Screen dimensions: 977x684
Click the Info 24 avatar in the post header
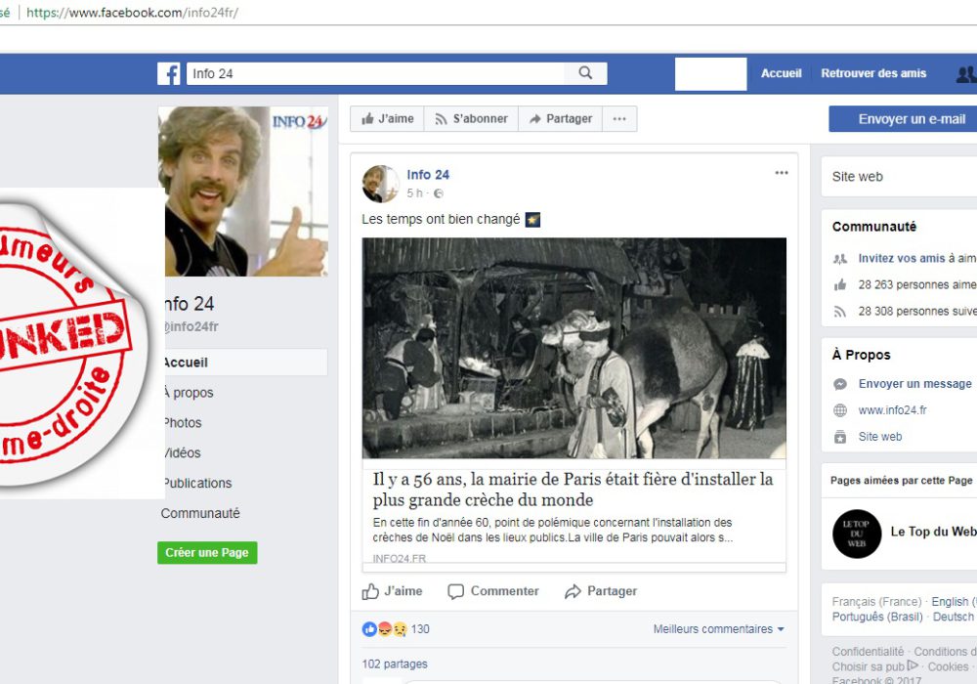380,184
